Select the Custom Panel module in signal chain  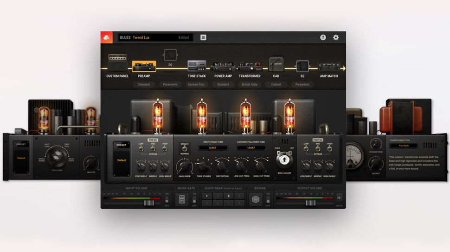click(117, 62)
